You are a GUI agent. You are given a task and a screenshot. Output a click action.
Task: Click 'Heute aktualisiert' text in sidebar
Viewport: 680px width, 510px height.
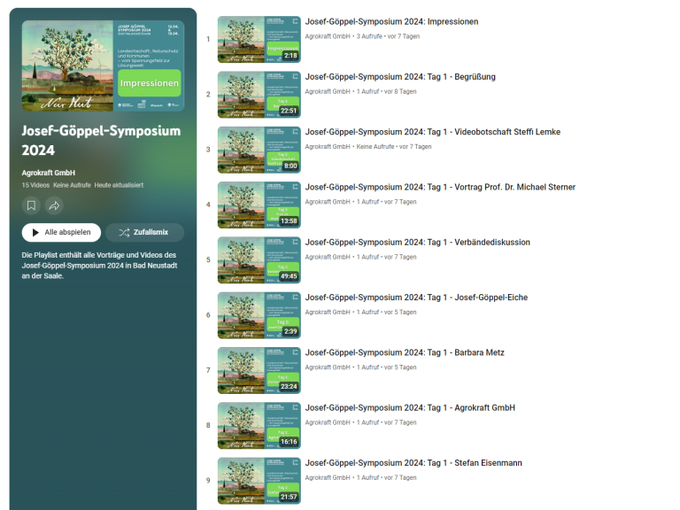click(x=119, y=185)
